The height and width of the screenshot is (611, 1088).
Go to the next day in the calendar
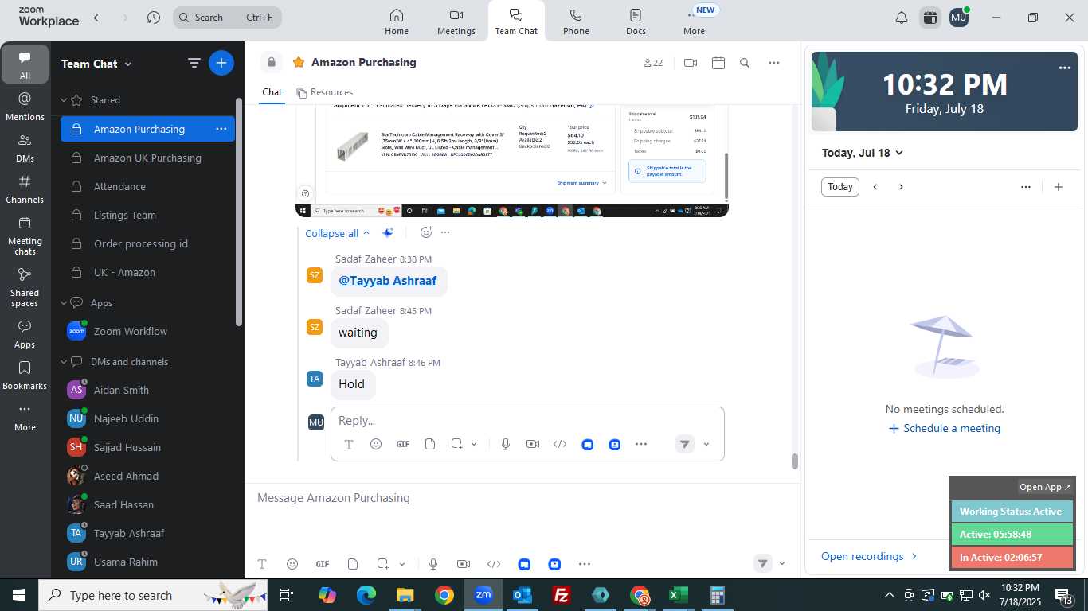click(901, 187)
